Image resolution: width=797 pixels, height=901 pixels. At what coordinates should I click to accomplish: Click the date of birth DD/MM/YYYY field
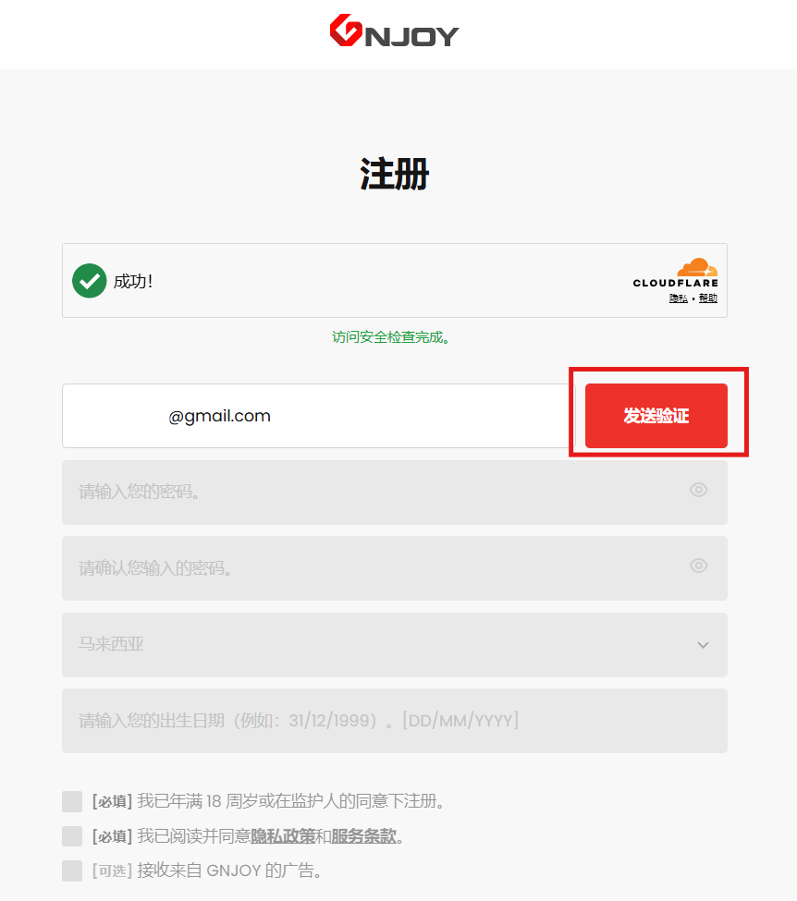[395, 721]
